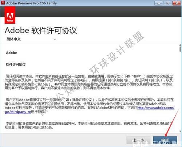Click the Adobe logo in the header

coord(10,15)
